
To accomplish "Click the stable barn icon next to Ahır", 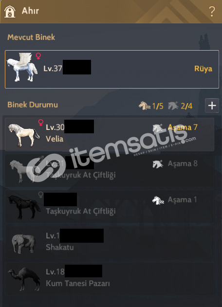I will coord(10,11).
